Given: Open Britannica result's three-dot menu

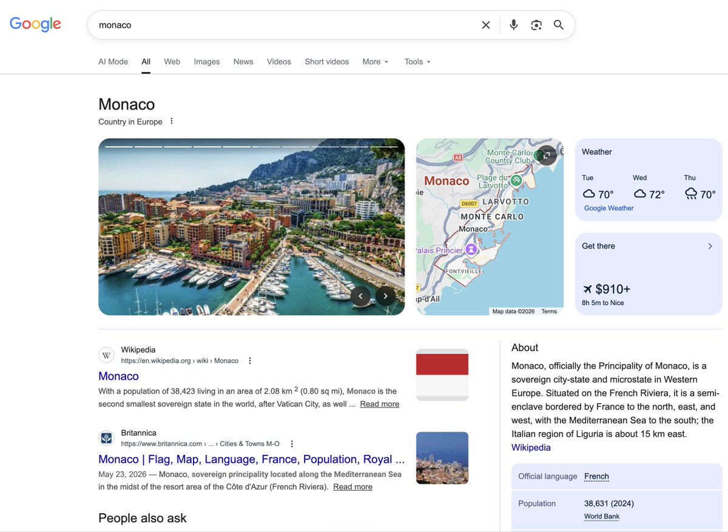Looking at the screenshot, I should point(292,443).
